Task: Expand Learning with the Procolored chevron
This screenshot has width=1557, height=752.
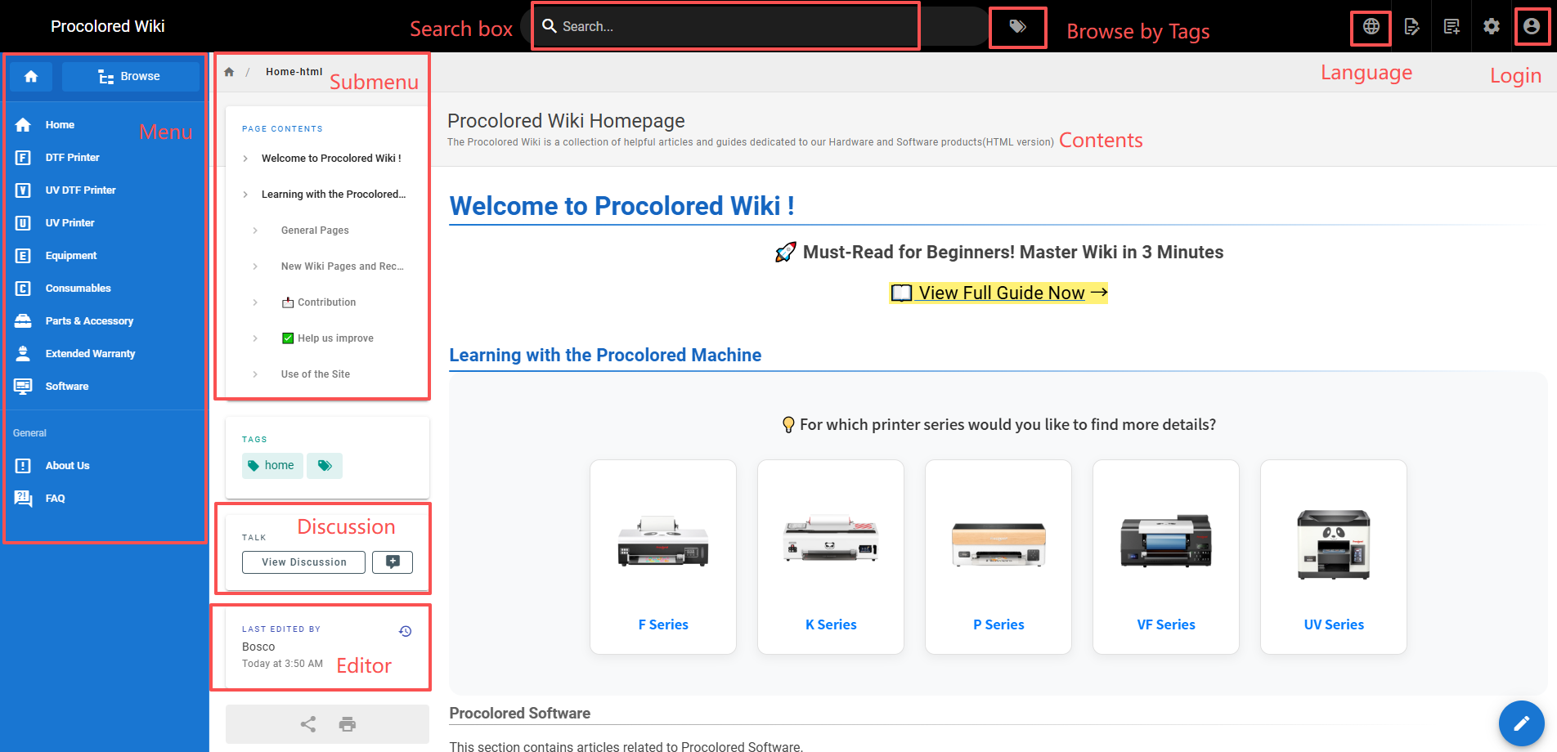Action: (245, 195)
